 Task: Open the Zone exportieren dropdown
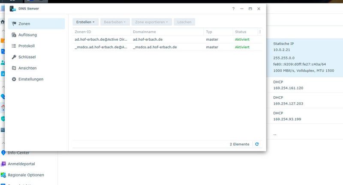pos(152,22)
